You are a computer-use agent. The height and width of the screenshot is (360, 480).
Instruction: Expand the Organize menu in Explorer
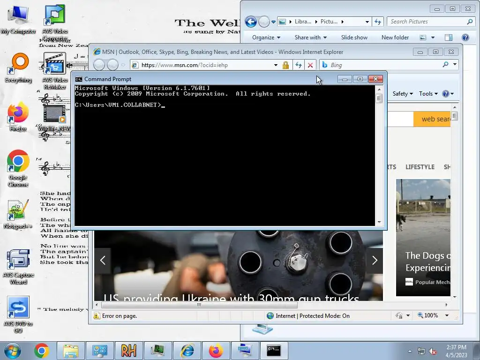[x=266, y=37]
